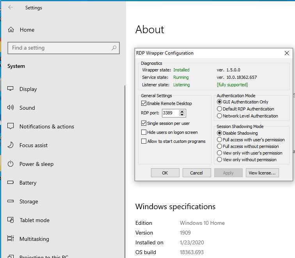Decrease RDP port with down arrow
The height and width of the screenshot is (258, 295).
click(x=182, y=114)
